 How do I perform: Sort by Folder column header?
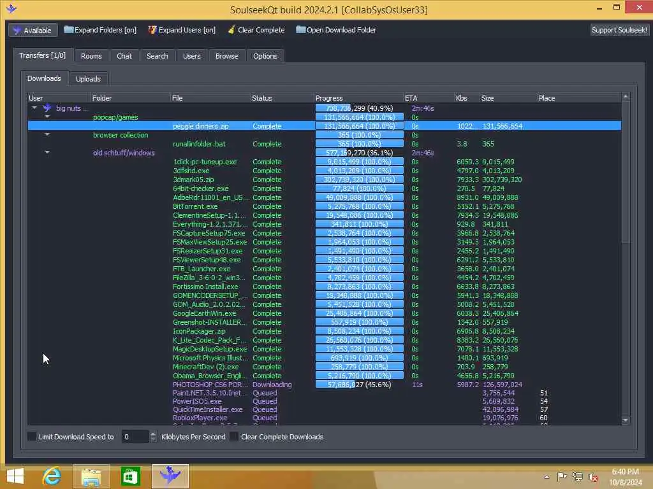coord(130,98)
